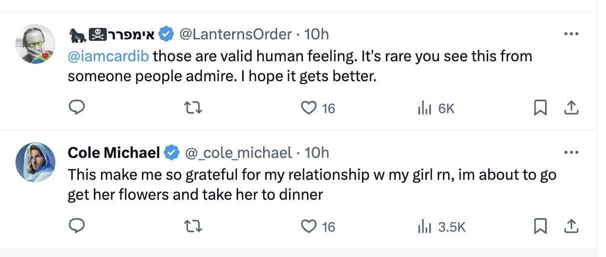The width and height of the screenshot is (606, 257).
Task: Open Cole Michael's profile picture
Action: pyautogui.click(x=35, y=162)
